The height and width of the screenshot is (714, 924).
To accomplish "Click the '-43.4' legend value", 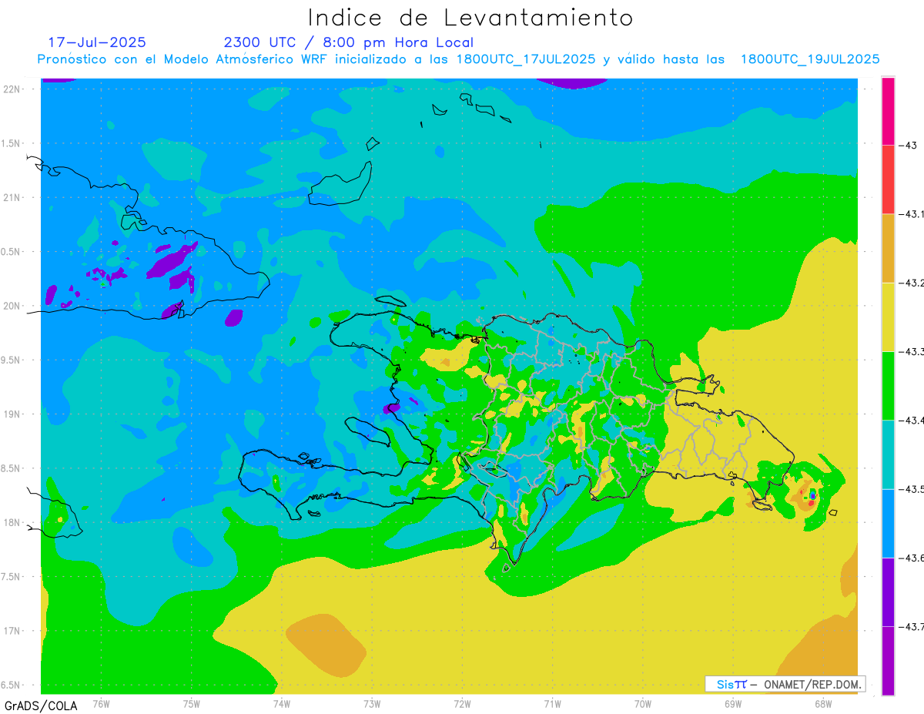I will [911, 420].
